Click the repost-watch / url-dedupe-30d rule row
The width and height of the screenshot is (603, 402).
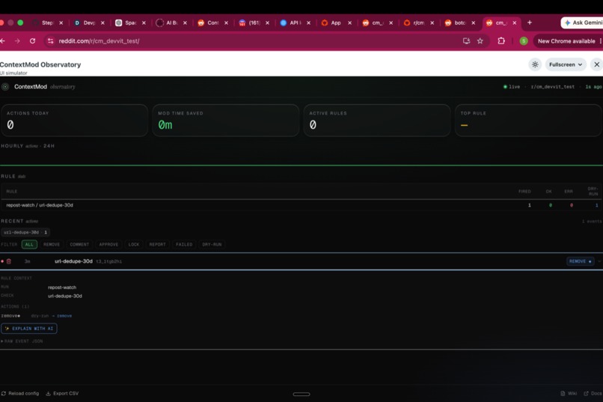(301, 205)
